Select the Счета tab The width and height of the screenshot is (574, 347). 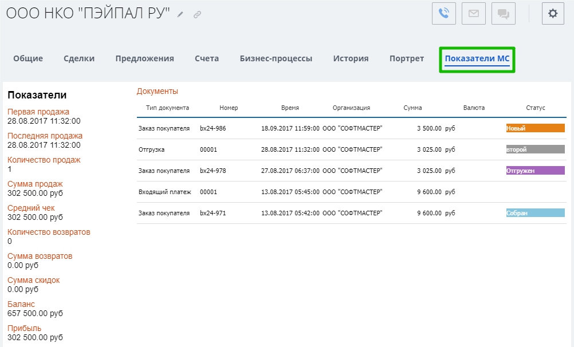coord(207,58)
